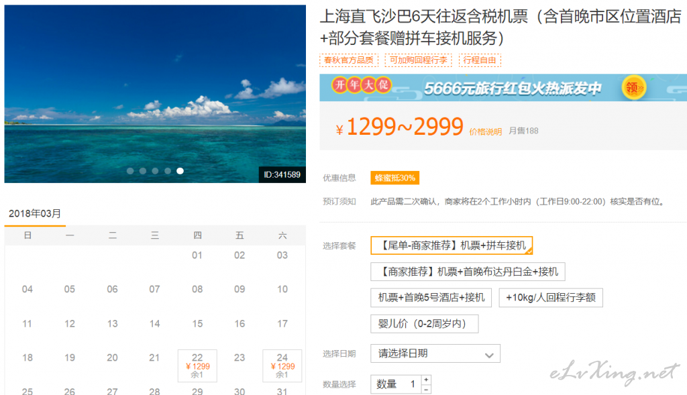Open the 5666元旅行红包 promotion banner

[503, 88]
